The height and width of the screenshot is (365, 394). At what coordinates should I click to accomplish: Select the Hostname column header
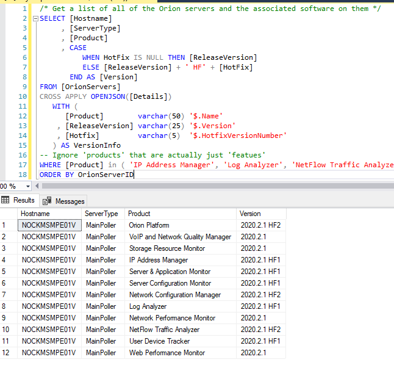pyautogui.click(x=49, y=214)
